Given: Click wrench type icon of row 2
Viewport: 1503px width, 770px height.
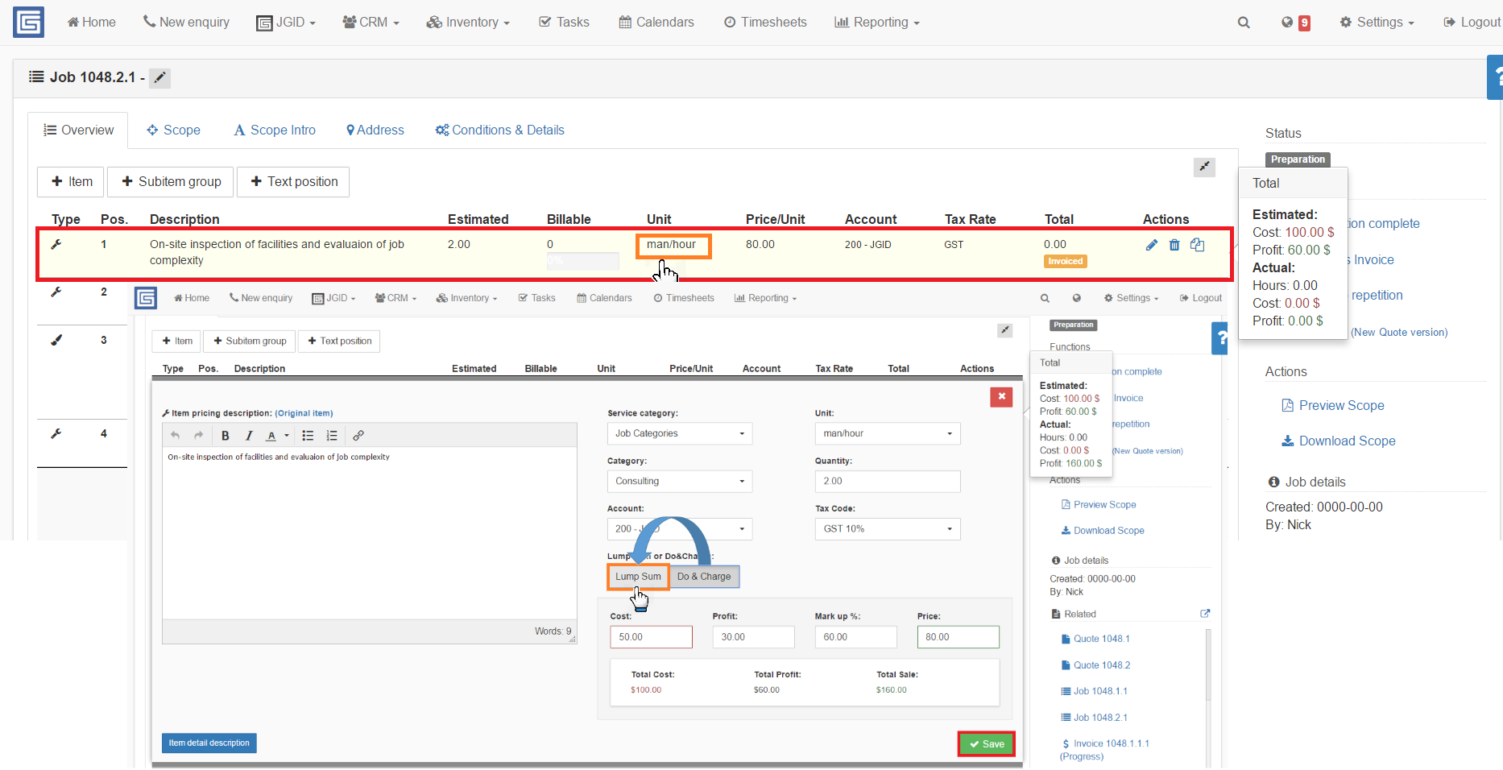Looking at the screenshot, I should [56, 292].
